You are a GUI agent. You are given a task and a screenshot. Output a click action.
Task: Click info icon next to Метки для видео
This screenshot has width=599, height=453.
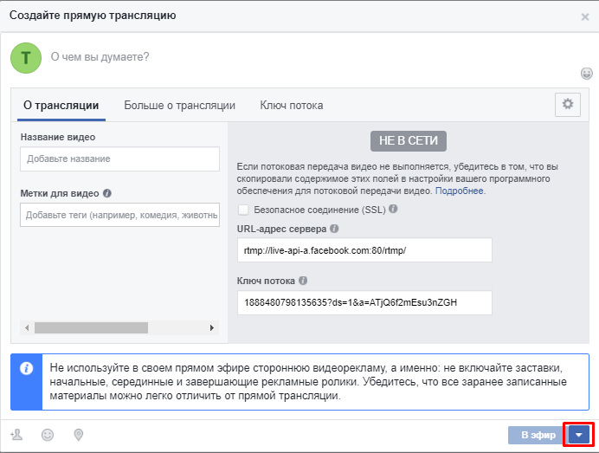(x=107, y=194)
